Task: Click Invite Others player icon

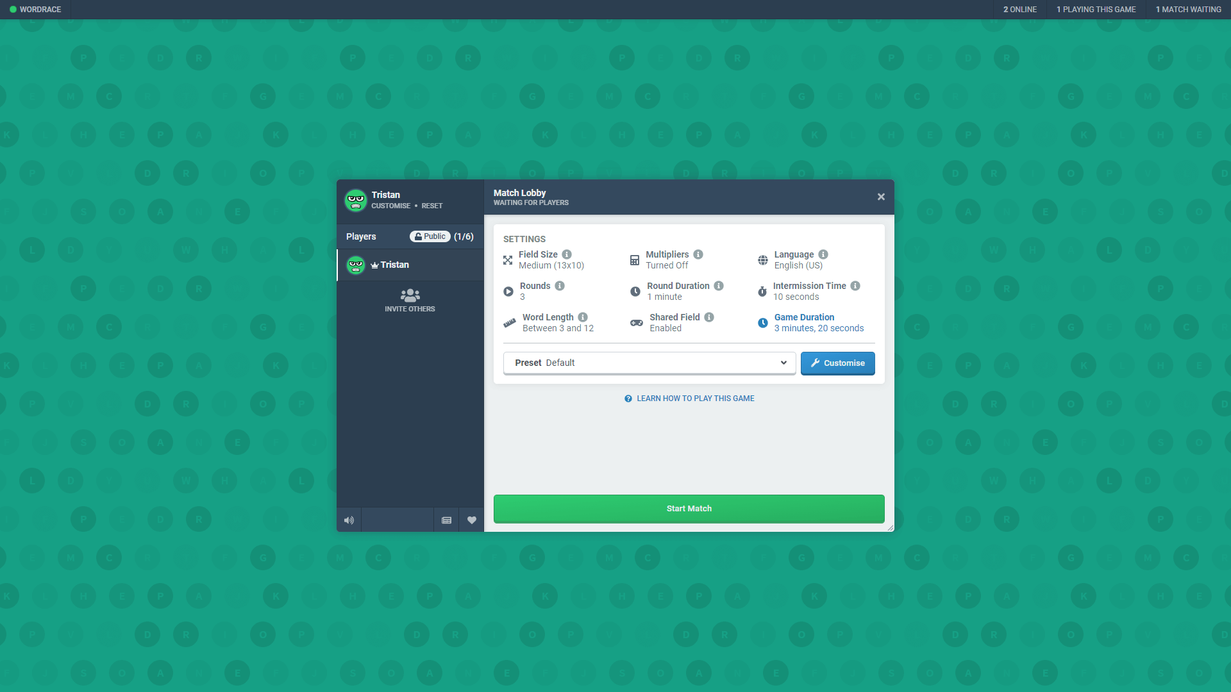Action: click(x=410, y=295)
